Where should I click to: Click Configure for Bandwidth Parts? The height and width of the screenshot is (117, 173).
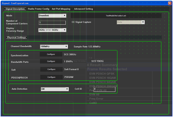51,61
